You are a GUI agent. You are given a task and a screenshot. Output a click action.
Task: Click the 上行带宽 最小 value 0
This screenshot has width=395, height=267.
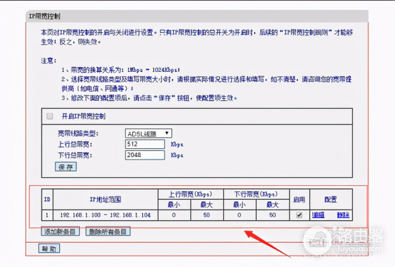[174, 216]
